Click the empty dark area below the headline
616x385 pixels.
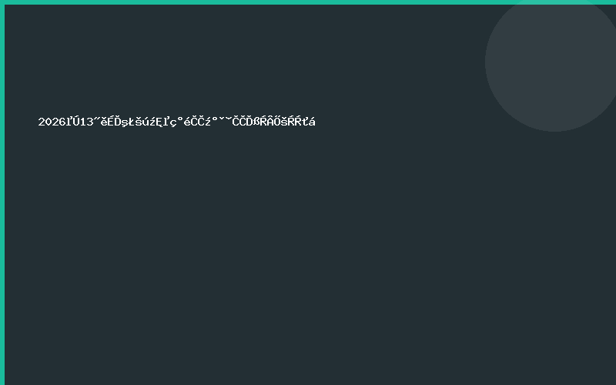click(308, 254)
